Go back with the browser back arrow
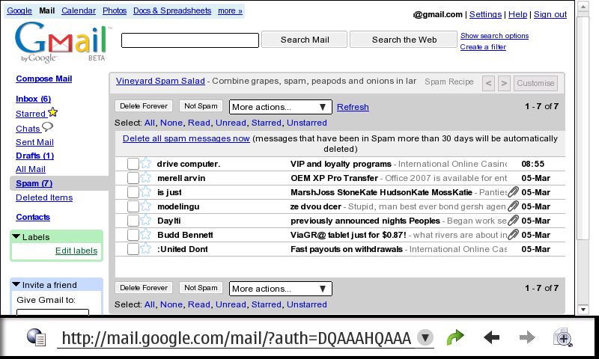Screen dimensions: 599x359 [491, 337]
